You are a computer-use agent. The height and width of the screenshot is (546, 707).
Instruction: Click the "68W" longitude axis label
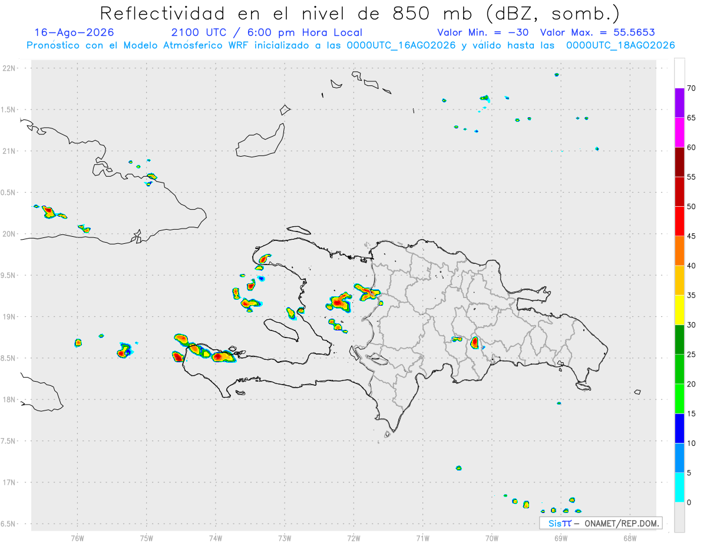[x=630, y=538]
